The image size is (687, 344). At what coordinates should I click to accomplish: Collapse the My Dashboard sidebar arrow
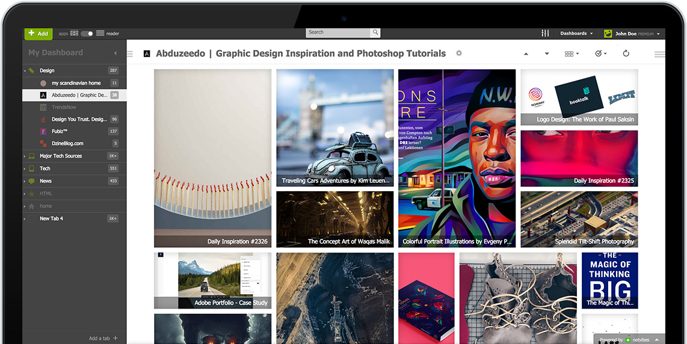115,53
